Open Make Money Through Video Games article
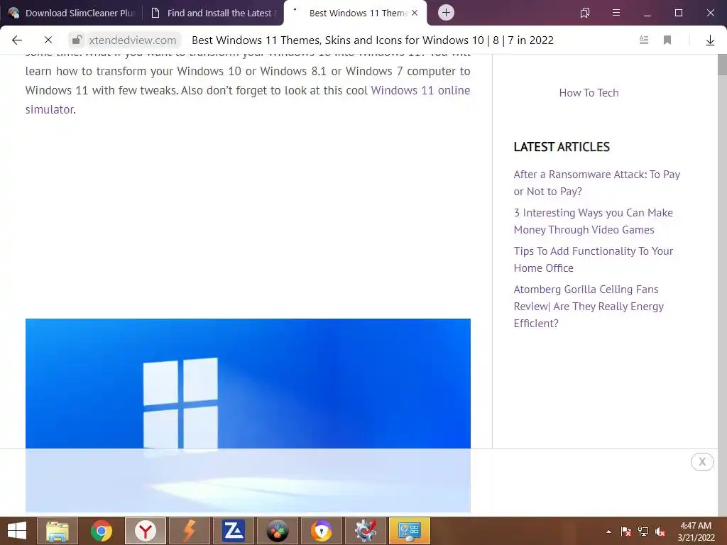The width and height of the screenshot is (727, 545). coord(593,221)
